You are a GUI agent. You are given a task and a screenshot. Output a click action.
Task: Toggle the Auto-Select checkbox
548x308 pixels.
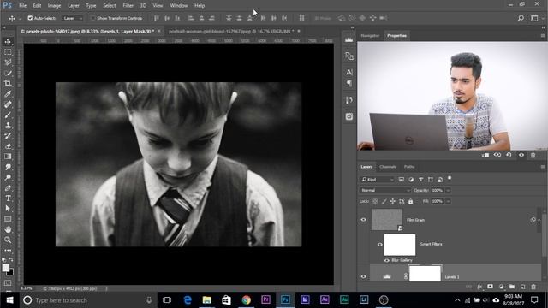(30, 18)
